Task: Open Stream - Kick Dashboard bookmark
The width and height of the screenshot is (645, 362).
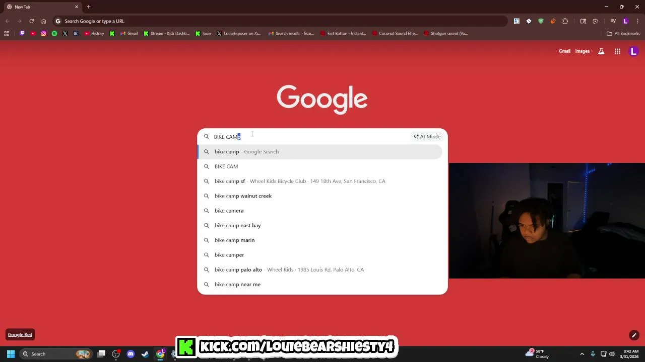Action: coord(166,34)
